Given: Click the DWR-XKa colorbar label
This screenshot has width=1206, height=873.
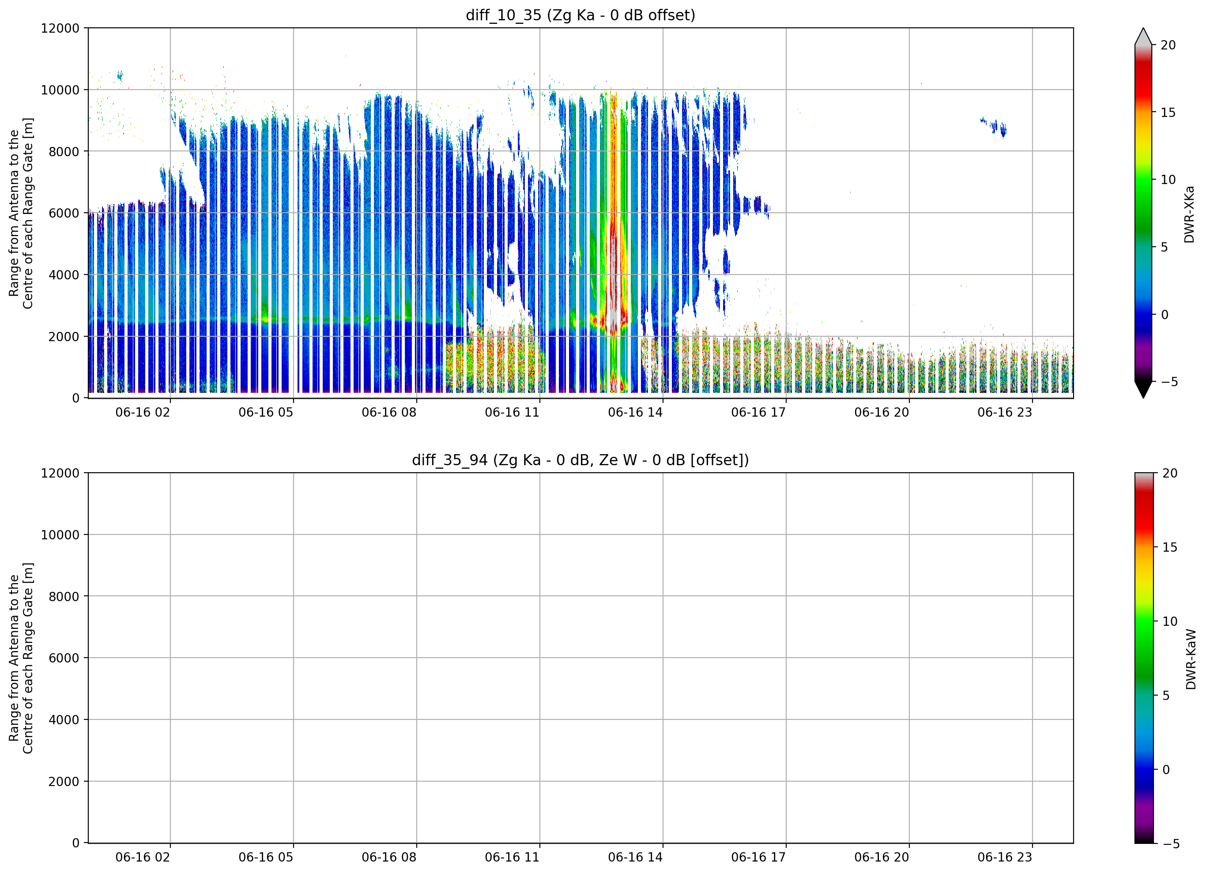Looking at the screenshot, I should 1190,214.
